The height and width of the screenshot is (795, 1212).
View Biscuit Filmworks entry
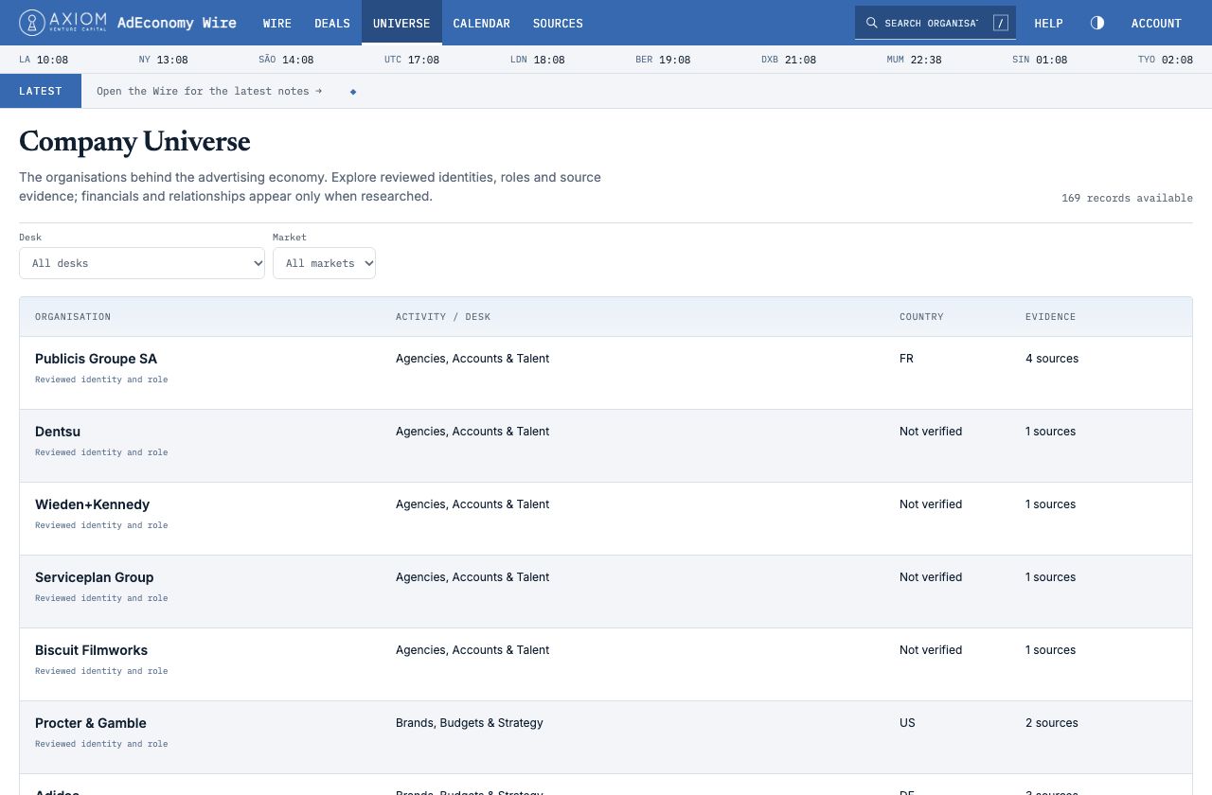91,650
